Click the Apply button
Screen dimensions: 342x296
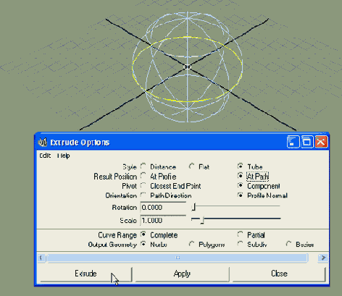182,274
